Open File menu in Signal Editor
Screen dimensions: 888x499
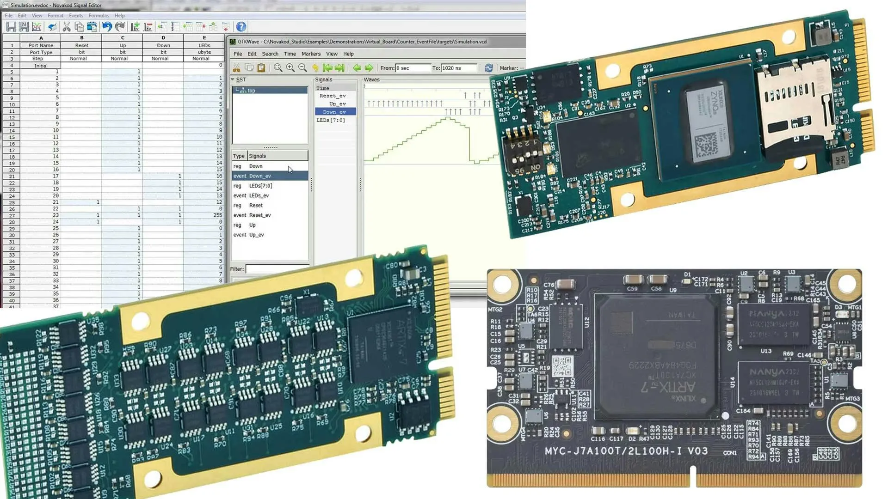pyautogui.click(x=8, y=15)
